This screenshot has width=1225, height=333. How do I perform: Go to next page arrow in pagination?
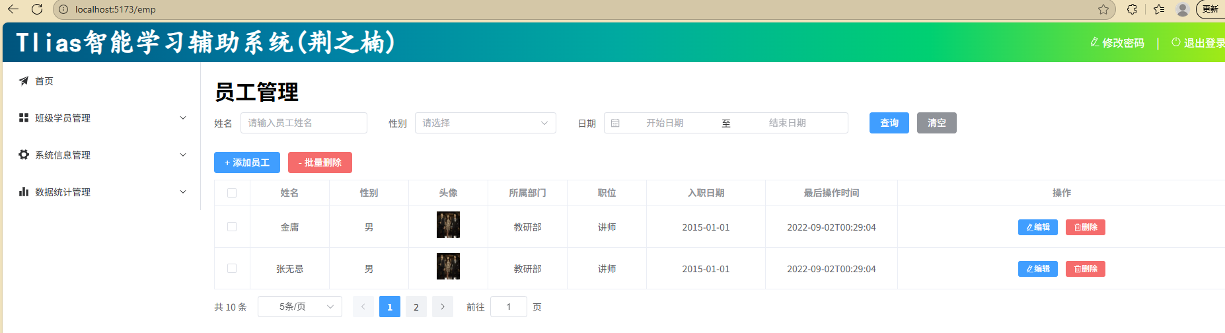click(443, 307)
